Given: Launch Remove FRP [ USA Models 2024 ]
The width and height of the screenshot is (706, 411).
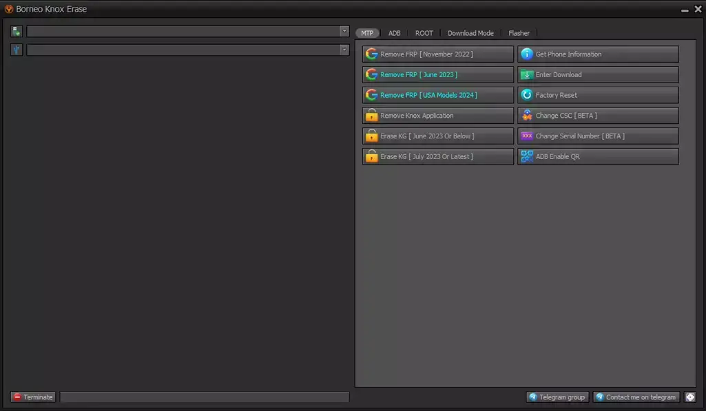Looking at the screenshot, I should 437,95.
